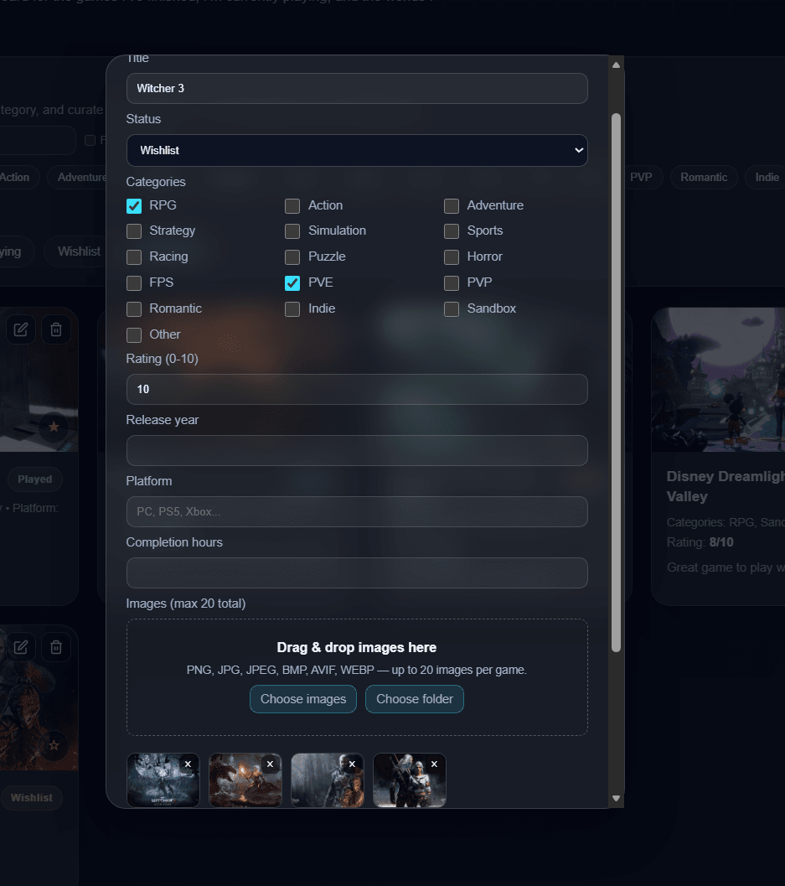Check the Action category checkbox
This screenshot has height=886, width=785.
(292, 205)
